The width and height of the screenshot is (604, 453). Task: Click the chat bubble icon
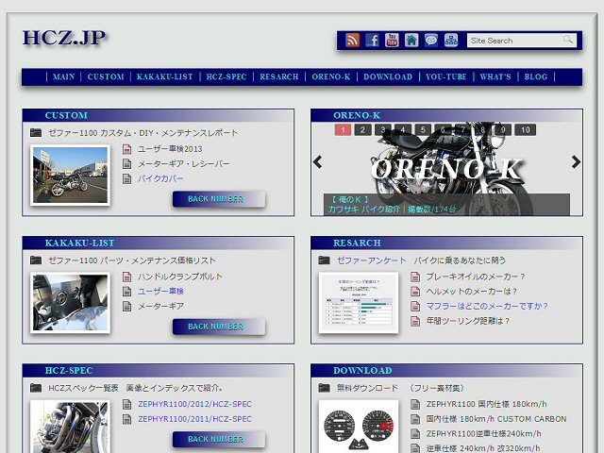pyautogui.click(x=431, y=40)
